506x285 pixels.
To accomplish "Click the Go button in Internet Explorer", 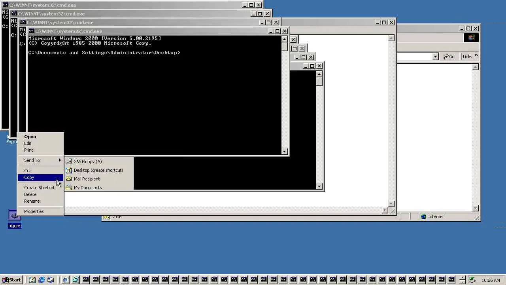I will tap(449, 57).
